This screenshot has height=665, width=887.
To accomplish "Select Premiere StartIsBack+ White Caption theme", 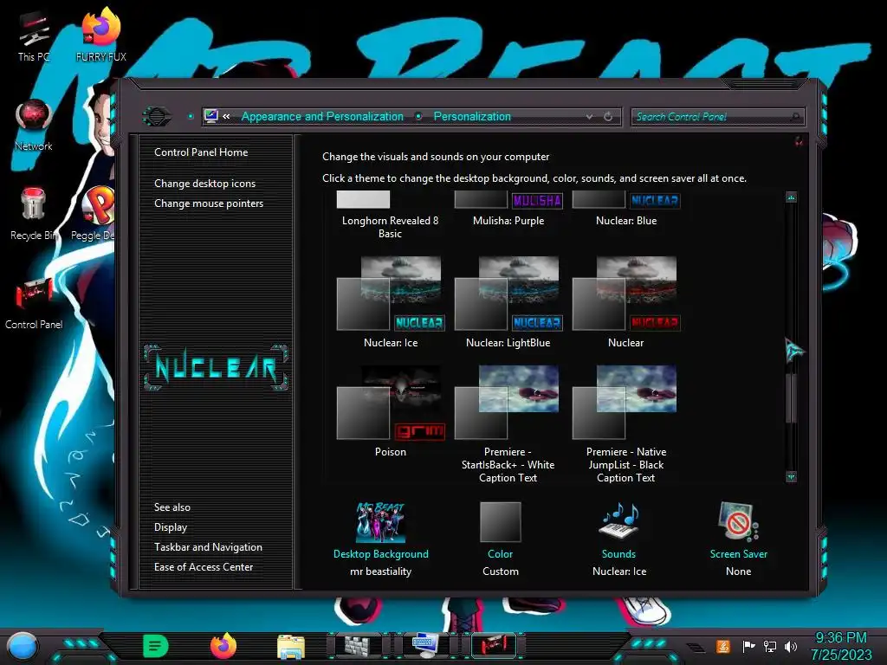I will pos(508,424).
